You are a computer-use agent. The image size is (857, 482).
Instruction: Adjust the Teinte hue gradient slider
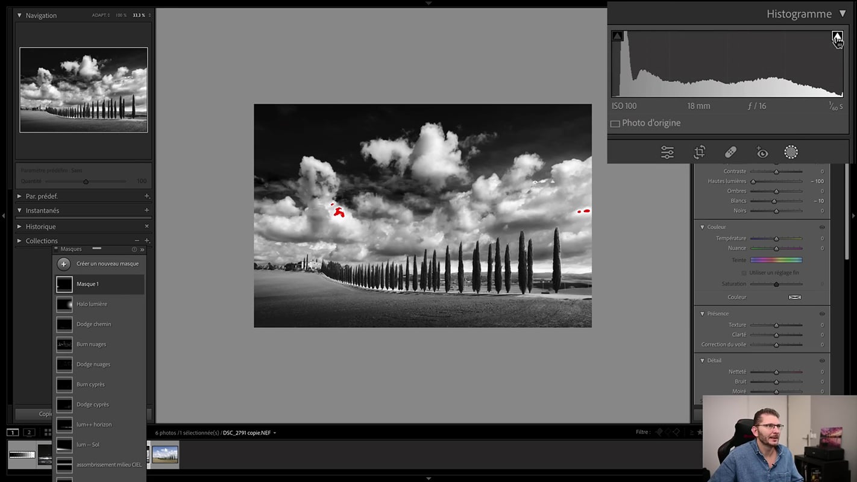[776, 260]
